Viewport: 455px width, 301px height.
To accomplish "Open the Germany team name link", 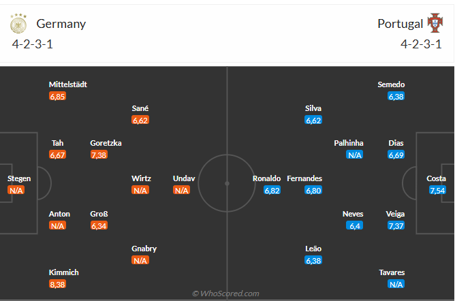I will coord(61,24).
